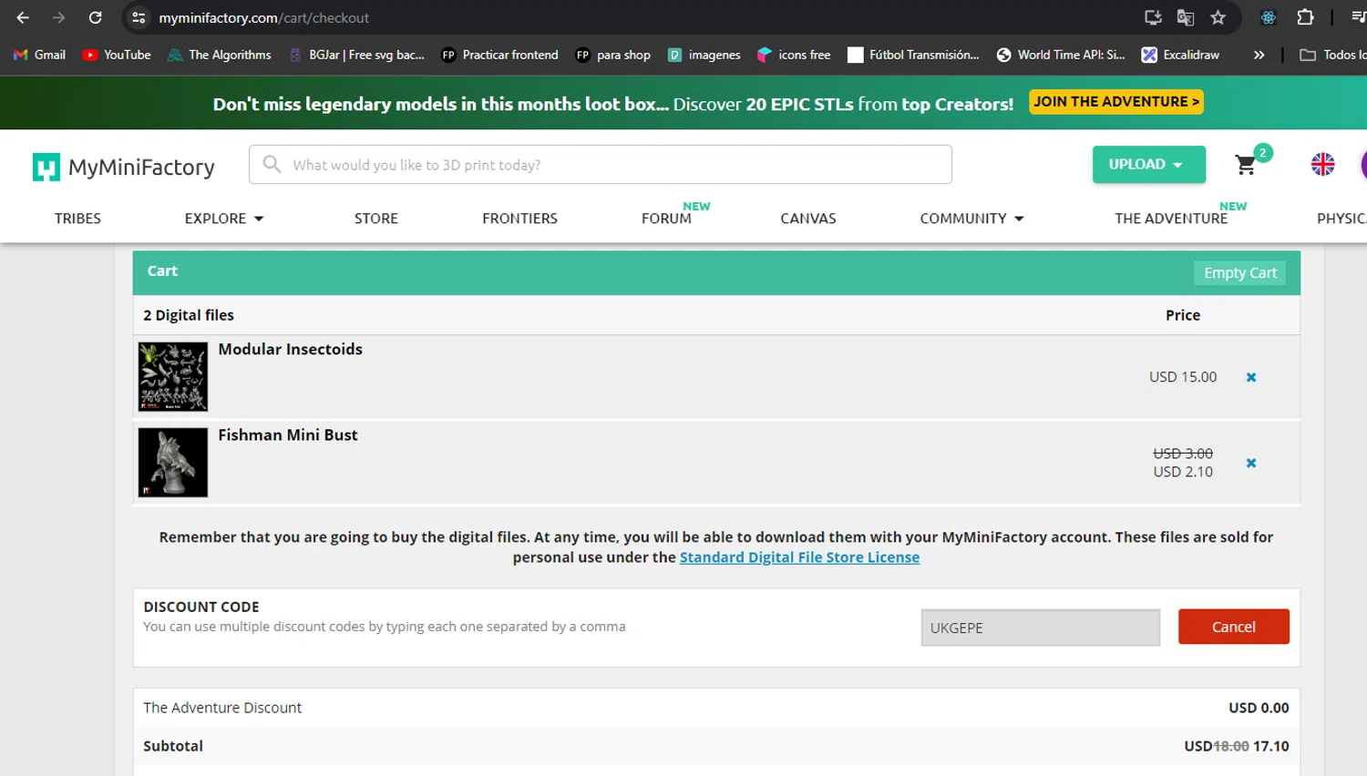Viewport: 1367px width, 776px height.
Task: Translate this page icon
Action: [x=1186, y=17]
